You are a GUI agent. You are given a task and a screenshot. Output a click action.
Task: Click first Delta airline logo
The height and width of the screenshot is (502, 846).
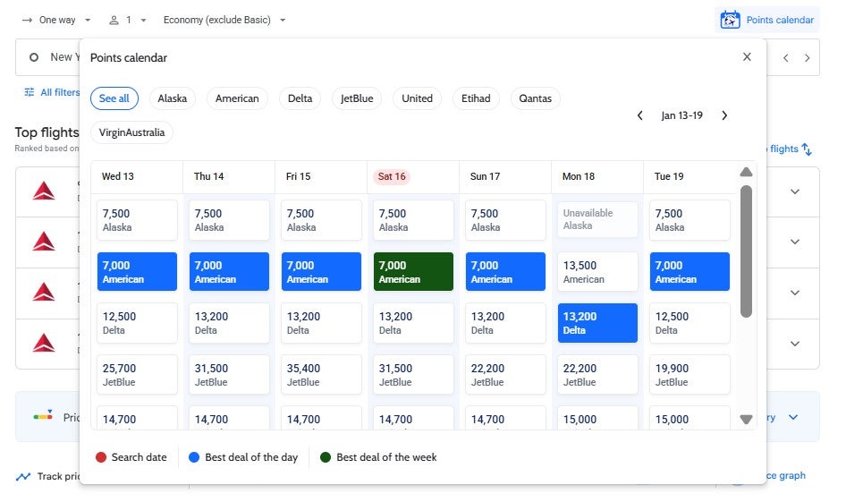(x=44, y=191)
